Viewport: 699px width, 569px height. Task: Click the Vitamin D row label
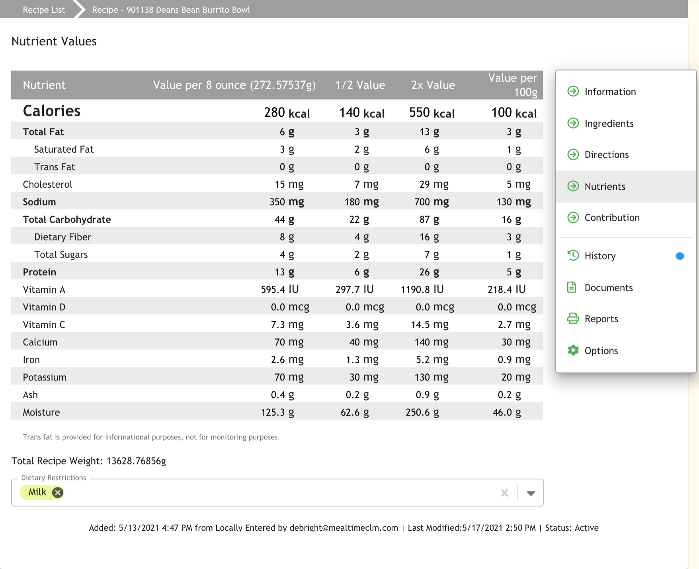(44, 307)
